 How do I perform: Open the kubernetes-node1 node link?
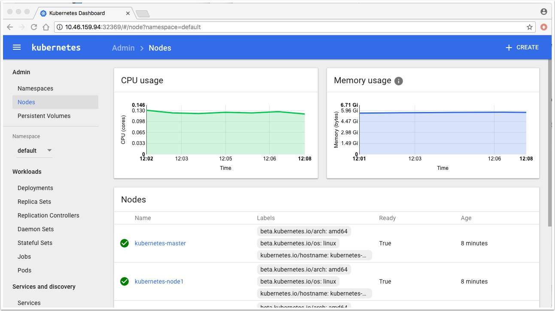[159, 281]
